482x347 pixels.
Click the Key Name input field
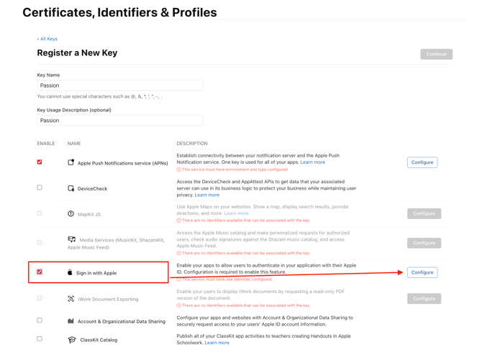[x=120, y=85]
